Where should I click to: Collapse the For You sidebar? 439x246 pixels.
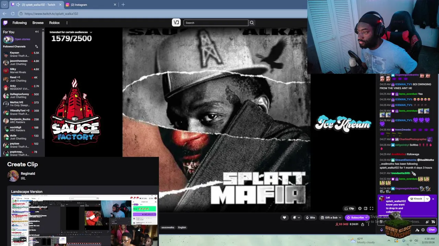coord(37,32)
